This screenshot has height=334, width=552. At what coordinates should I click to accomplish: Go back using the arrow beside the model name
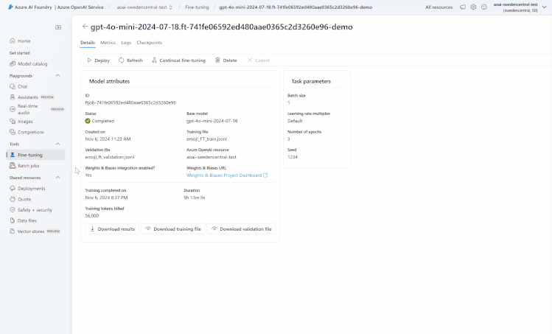85,27
